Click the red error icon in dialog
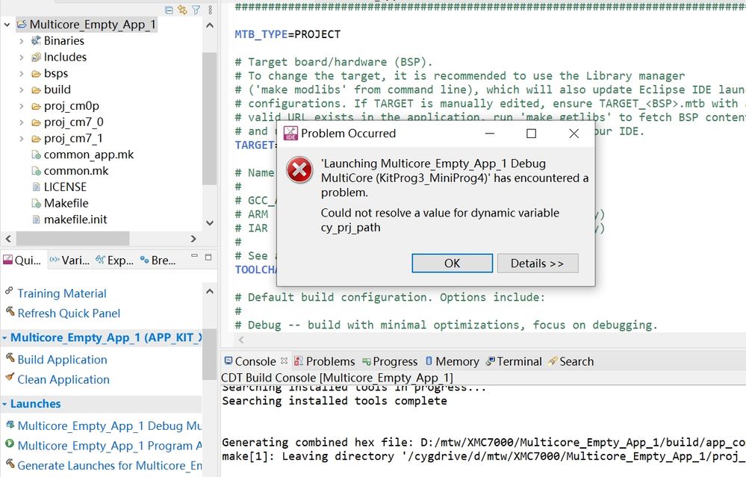 point(299,171)
